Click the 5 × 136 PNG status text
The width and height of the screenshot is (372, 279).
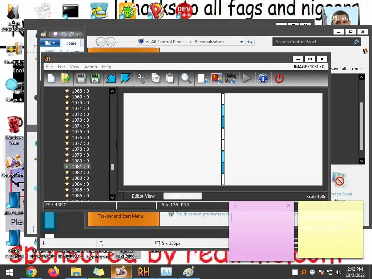click(175, 205)
